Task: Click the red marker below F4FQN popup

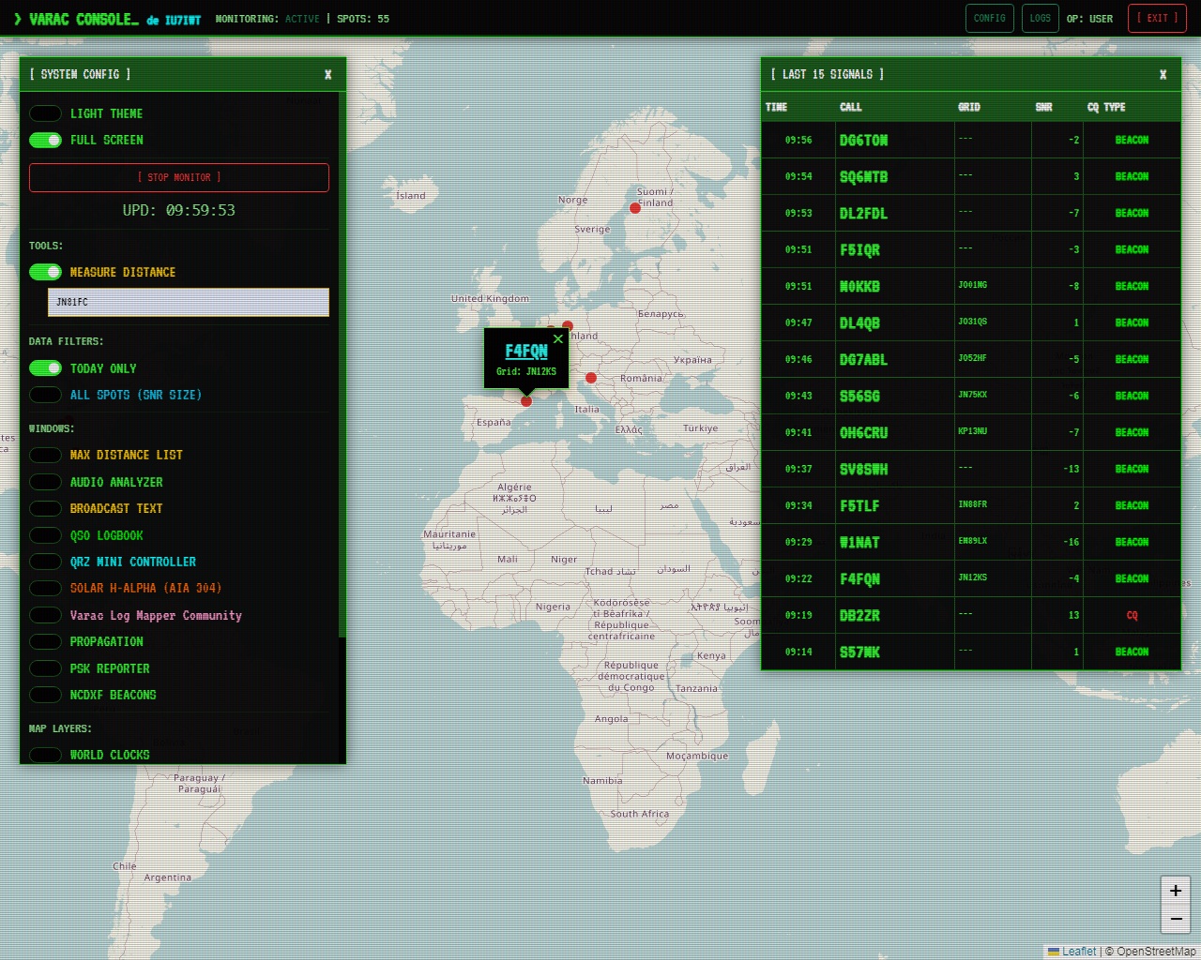Action: tap(526, 401)
